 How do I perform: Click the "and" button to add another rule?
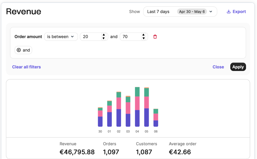pos(23,50)
